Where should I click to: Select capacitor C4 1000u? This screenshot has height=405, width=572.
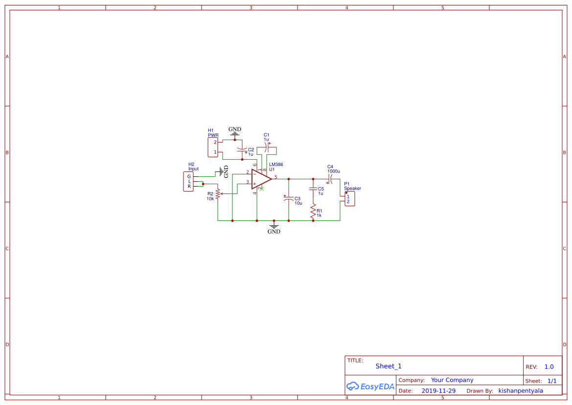(331, 179)
